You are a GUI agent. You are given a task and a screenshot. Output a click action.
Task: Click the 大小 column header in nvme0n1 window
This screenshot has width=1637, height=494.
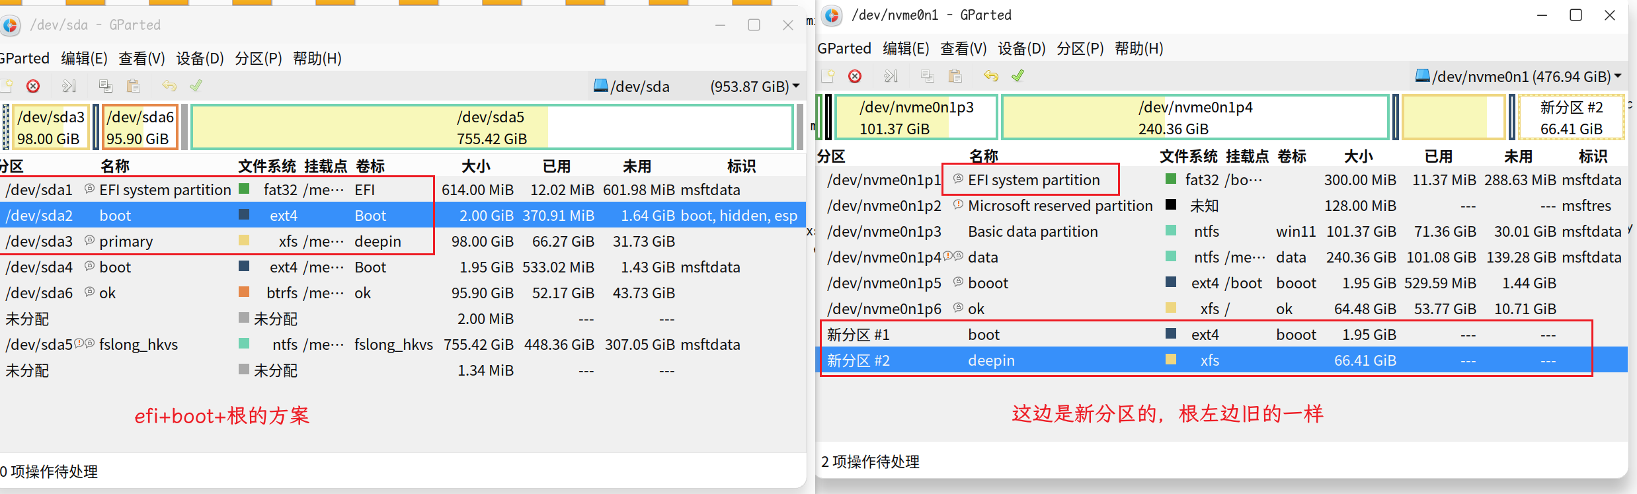1358,156
